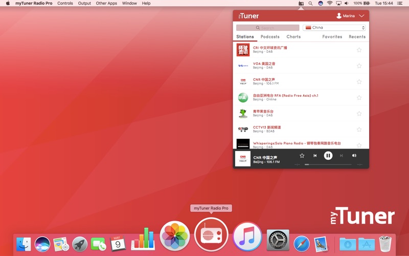This screenshot has width=409, height=256.
Task: Click the myTuner radio icon in the menu bar
Action: click(301, 4)
